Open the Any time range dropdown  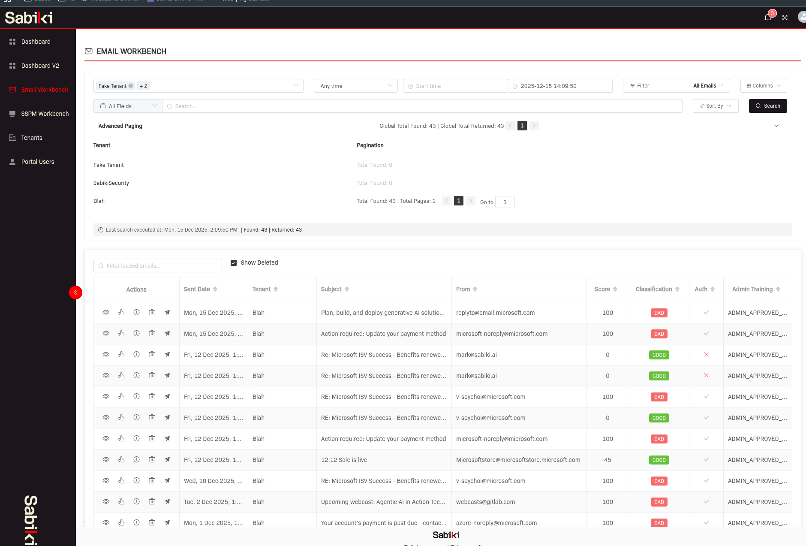[x=356, y=86]
